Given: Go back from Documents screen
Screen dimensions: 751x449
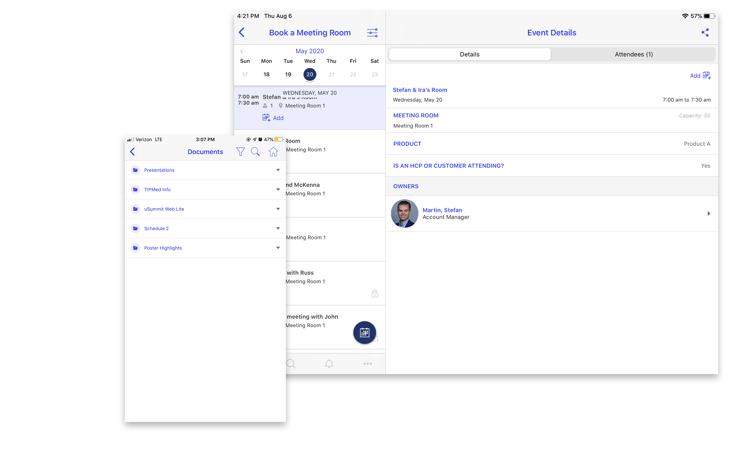Looking at the screenshot, I should pyautogui.click(x=133, y=152).
